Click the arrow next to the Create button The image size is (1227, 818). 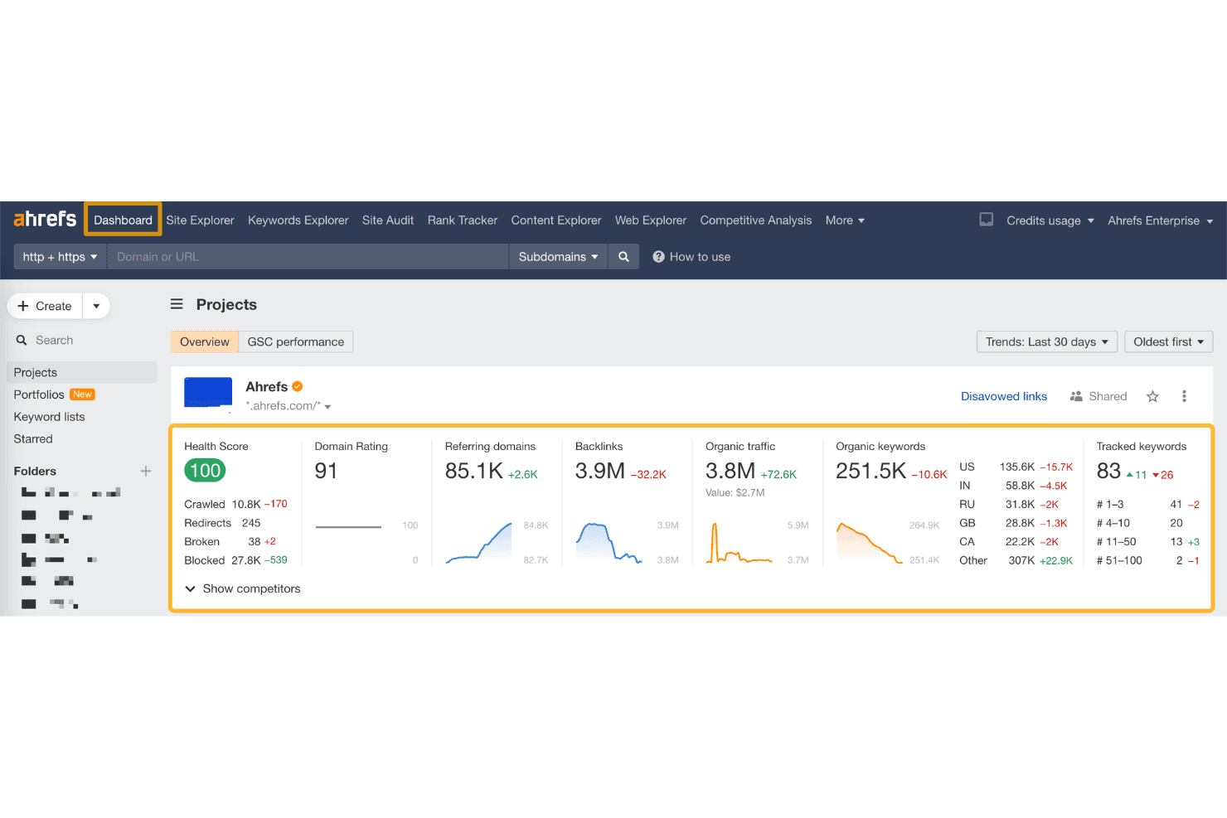tap(96, 306)
